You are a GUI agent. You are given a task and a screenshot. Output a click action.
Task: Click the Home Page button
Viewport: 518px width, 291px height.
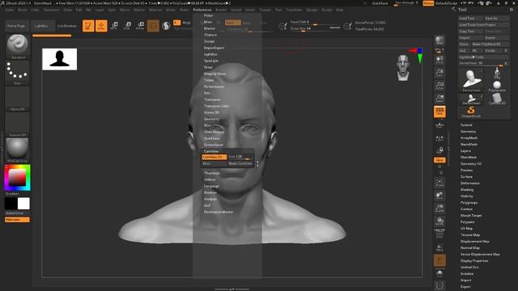pyautogui.click(x=16, y=26)
